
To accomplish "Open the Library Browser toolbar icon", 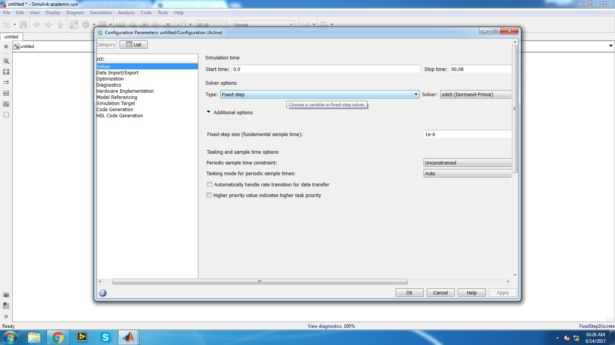I will (x=74, y=25).
